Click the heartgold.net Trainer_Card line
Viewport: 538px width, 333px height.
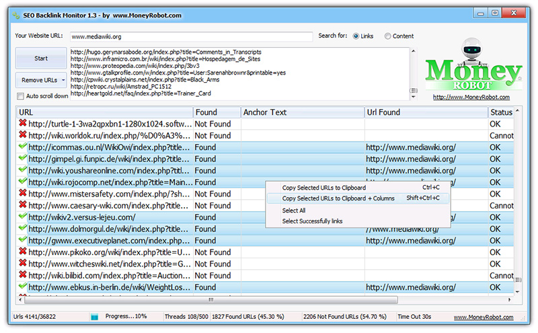coord(141,93)
